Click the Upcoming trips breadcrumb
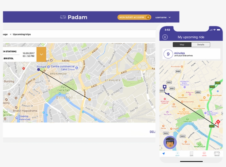226x167 pixels. [x=22, y=34]
